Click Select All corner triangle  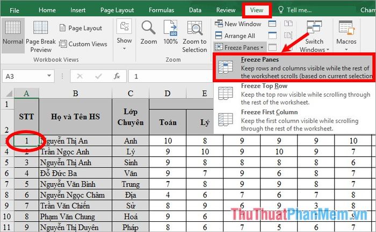click(x=9, y=93)
